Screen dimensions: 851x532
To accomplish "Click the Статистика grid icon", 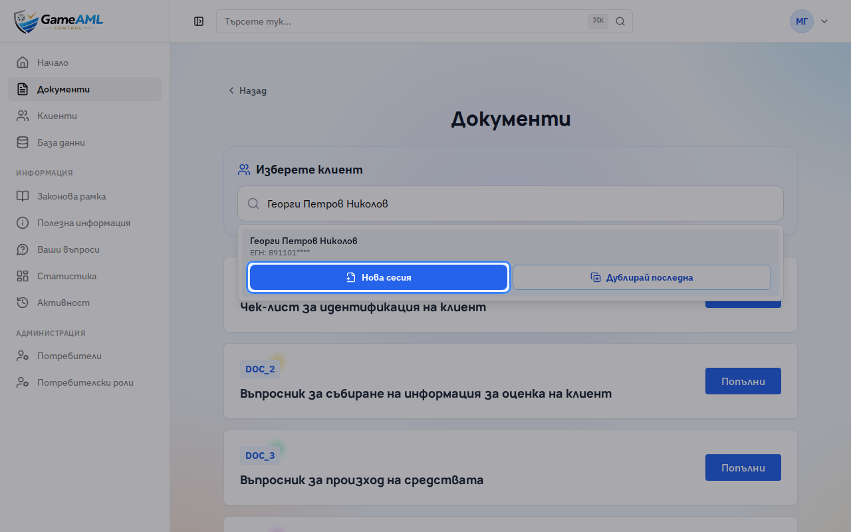I will click(x=23, y=276).
